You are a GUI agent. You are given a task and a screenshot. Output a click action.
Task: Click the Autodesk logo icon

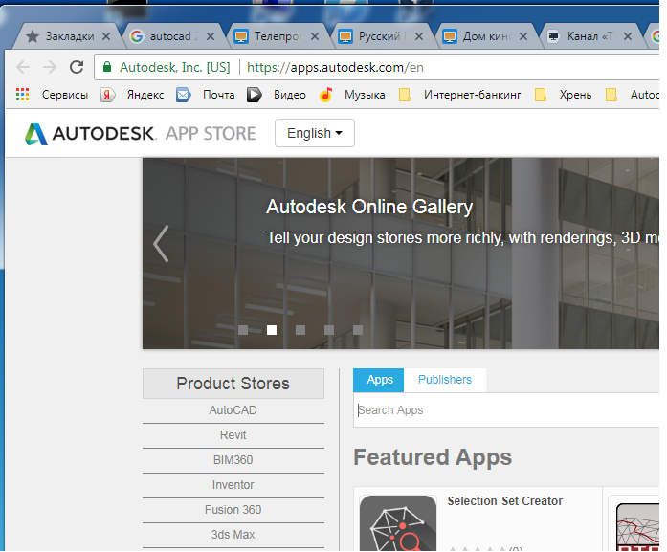[36, 134]
